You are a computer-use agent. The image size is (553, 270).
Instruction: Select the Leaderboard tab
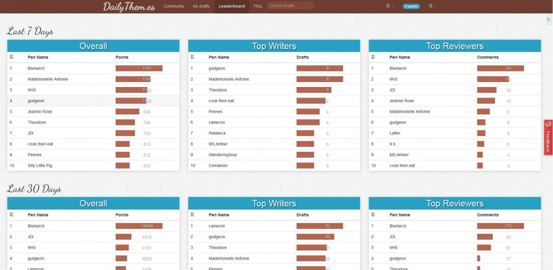click(x=232, y=6)
